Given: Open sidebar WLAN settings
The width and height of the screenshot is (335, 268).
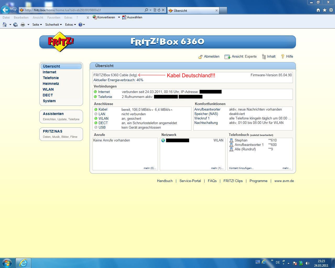Looking at the screenshot, I should click(48, 89).
